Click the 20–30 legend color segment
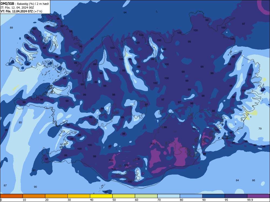 coord(56,196)
